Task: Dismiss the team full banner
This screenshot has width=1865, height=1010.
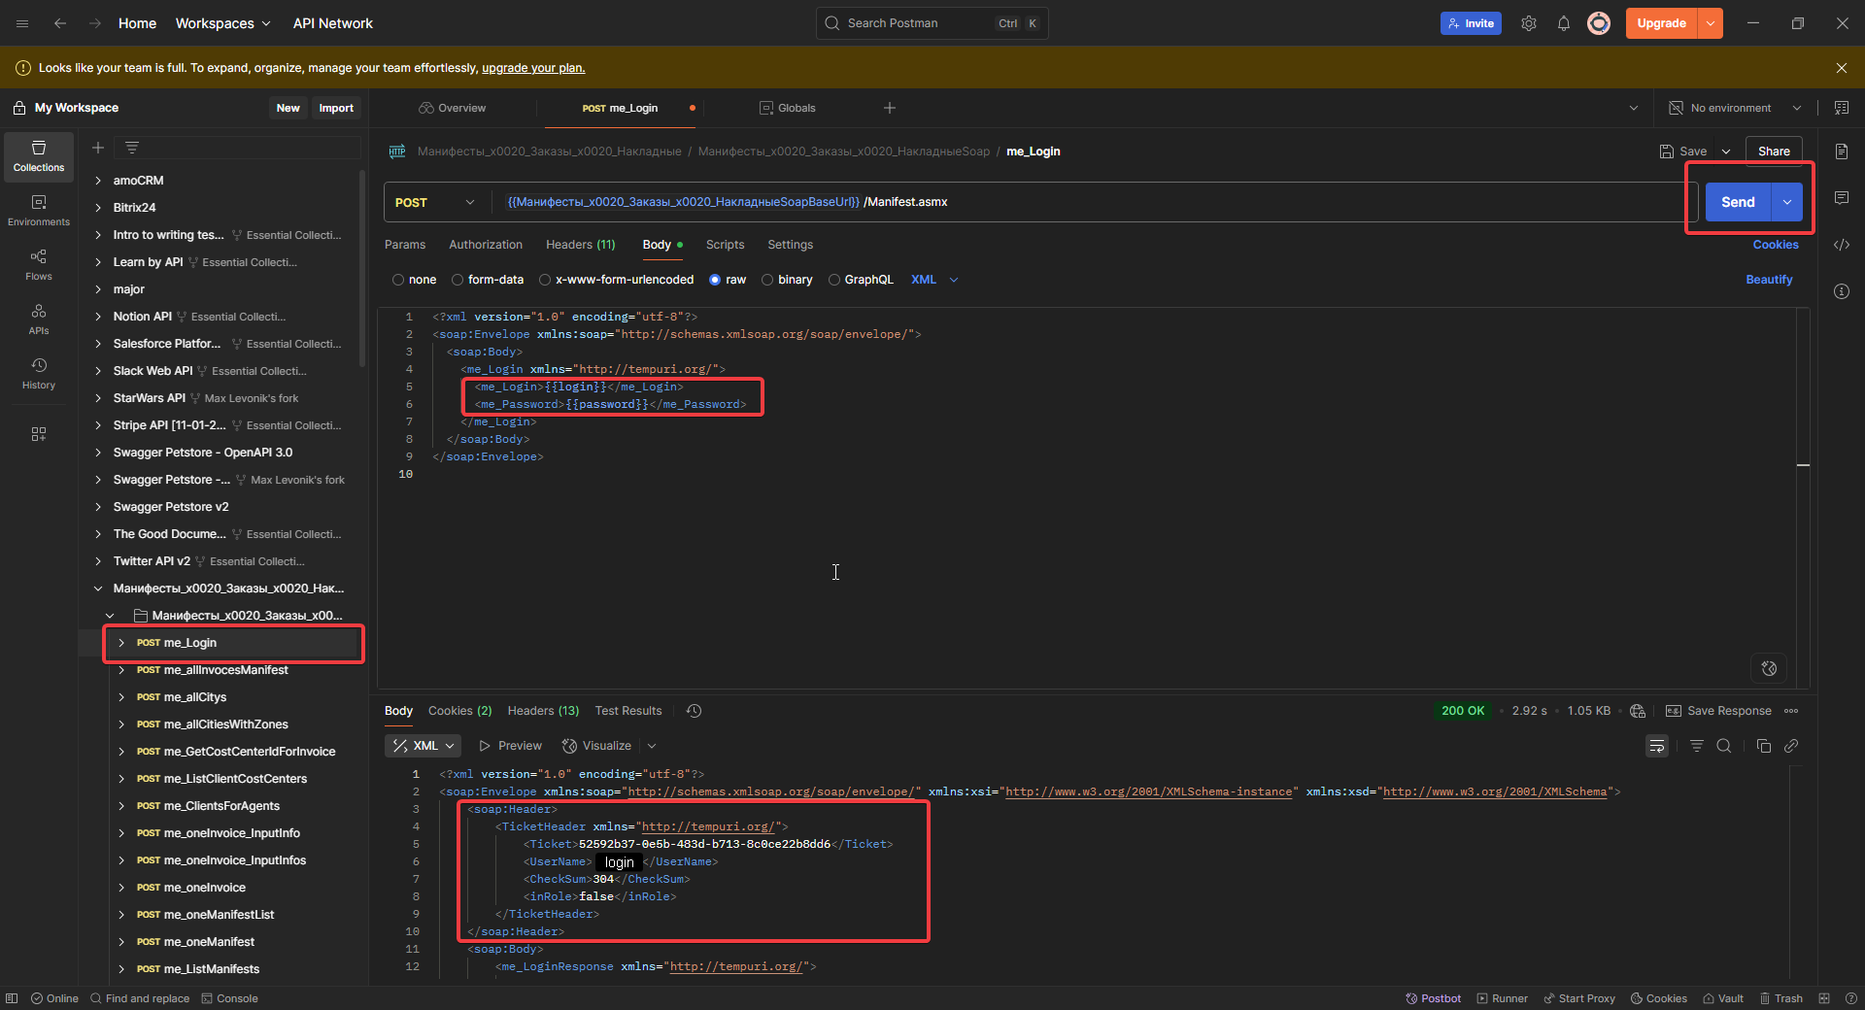Action: point(1842,68)
